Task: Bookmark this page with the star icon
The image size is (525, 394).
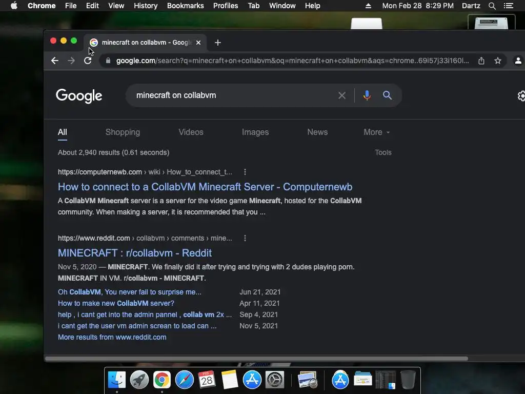Action: click(x=498, y=61)
